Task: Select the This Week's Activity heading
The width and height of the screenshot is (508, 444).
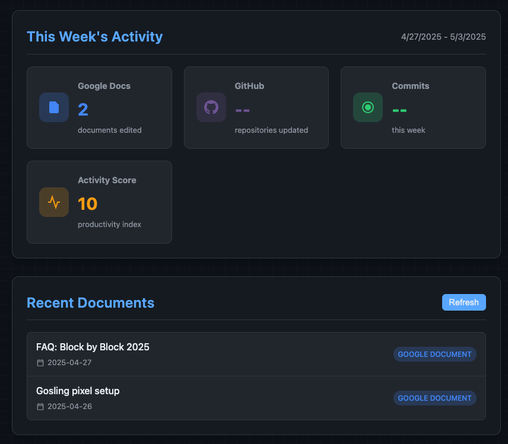Action: [95, 37]
